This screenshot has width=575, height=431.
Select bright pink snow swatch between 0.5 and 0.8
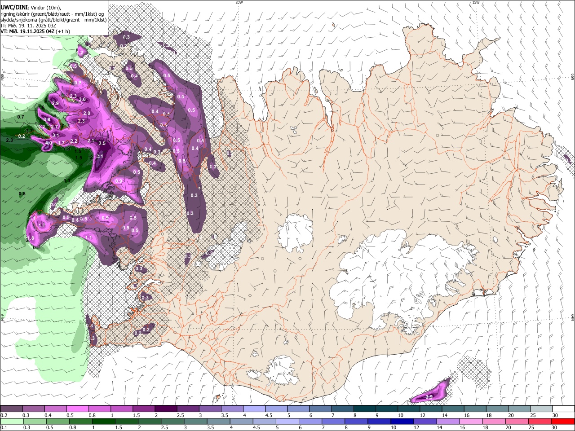(77, 409)
